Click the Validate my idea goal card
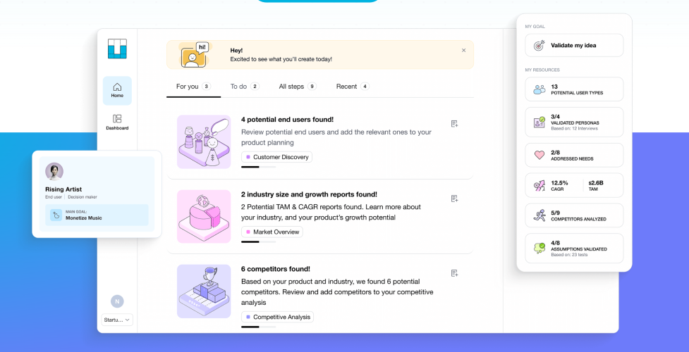The height and width of the screenshot is (352, 689). pos(574,45)
